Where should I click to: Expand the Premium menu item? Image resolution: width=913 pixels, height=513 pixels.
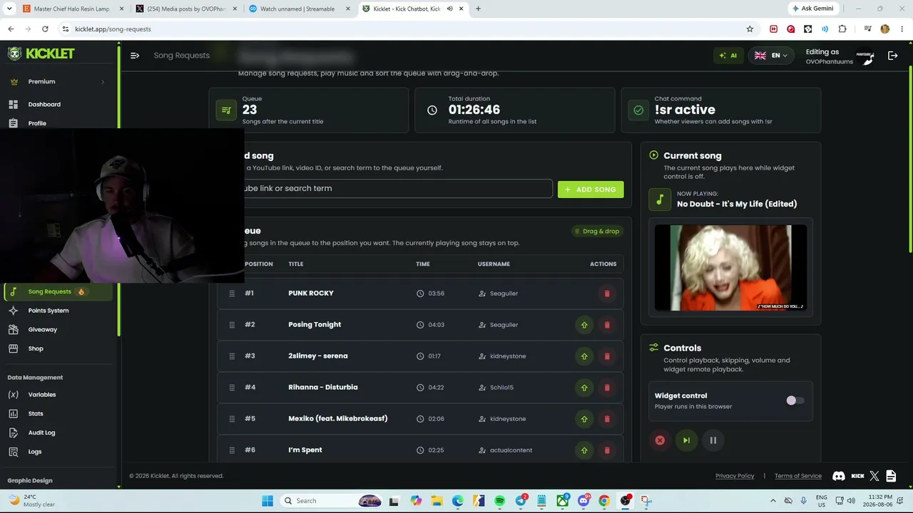(x=58, y=81)
